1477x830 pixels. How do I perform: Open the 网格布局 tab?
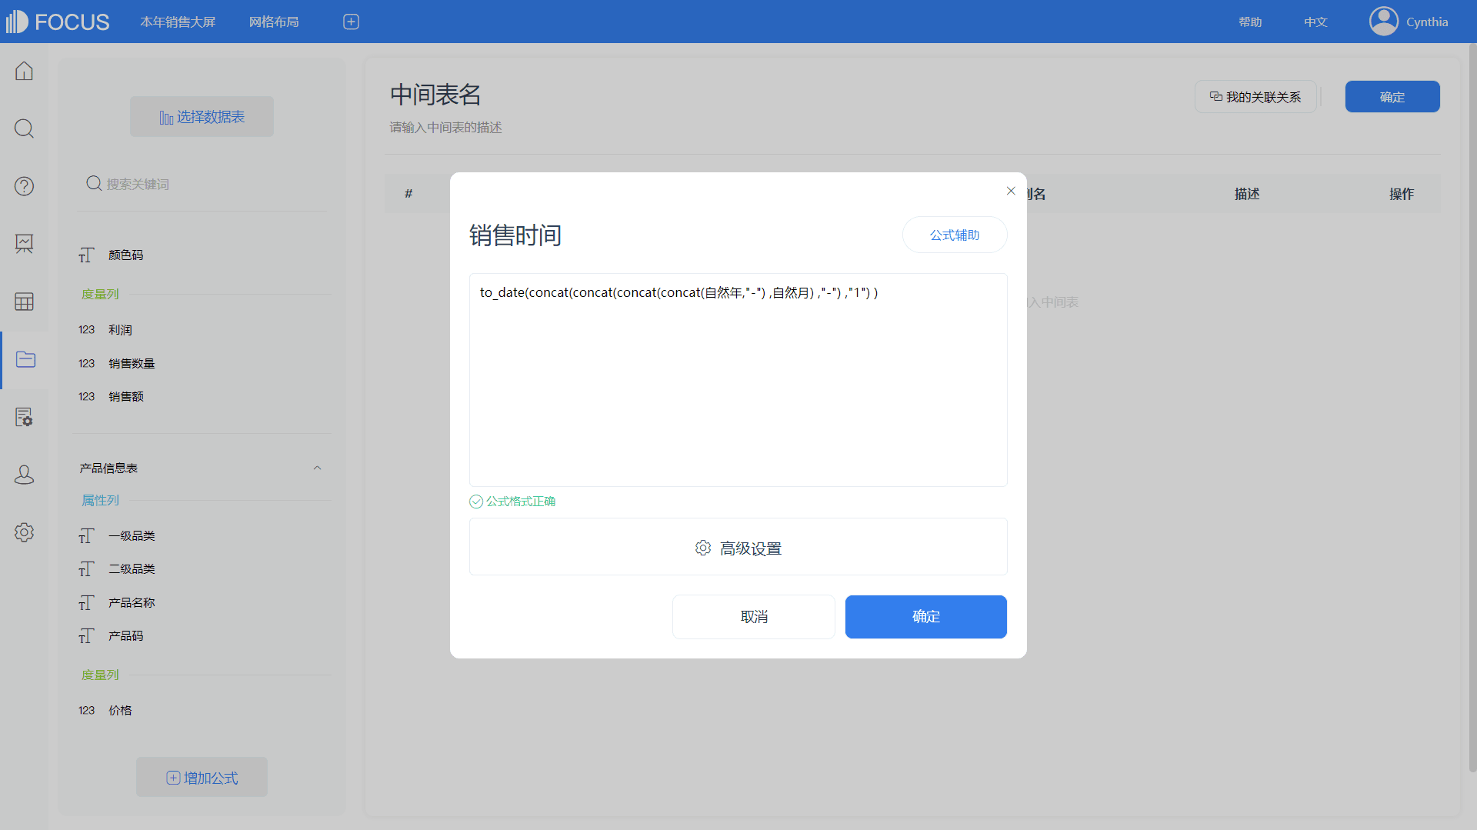tap(274, 22)
